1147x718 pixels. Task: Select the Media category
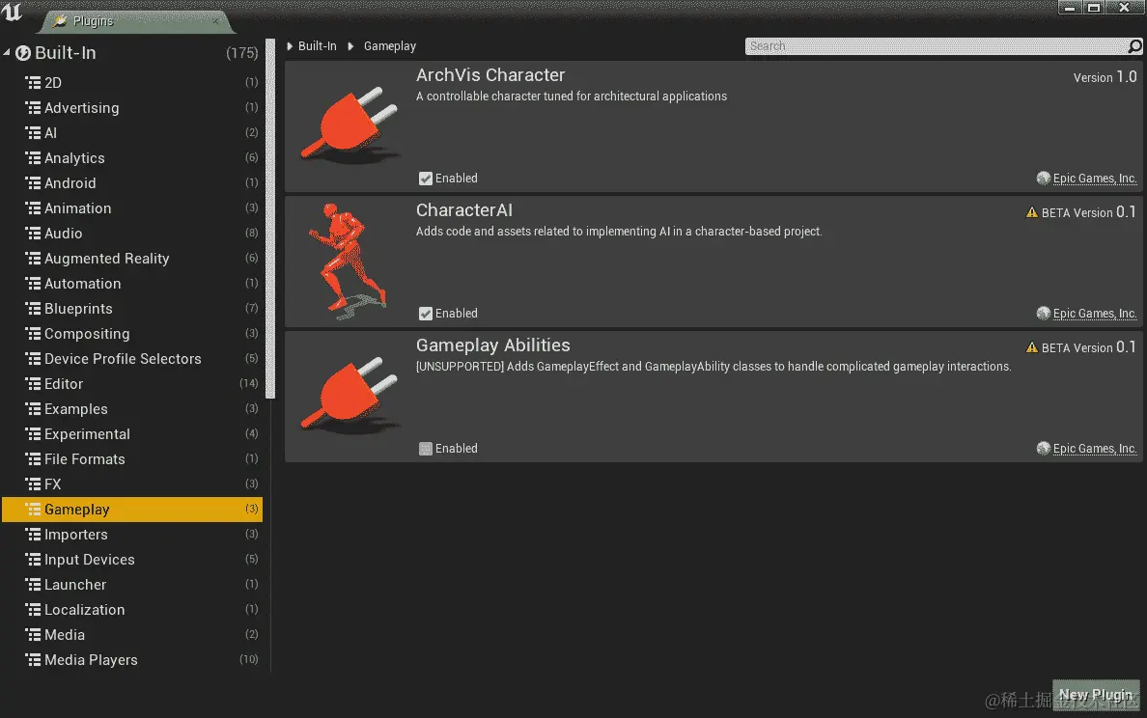[131, 635]
